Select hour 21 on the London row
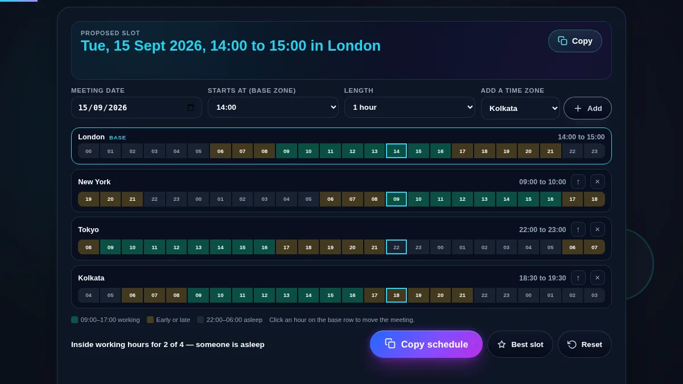This screenshot has width=683, height=384. [x=550, y=151]
